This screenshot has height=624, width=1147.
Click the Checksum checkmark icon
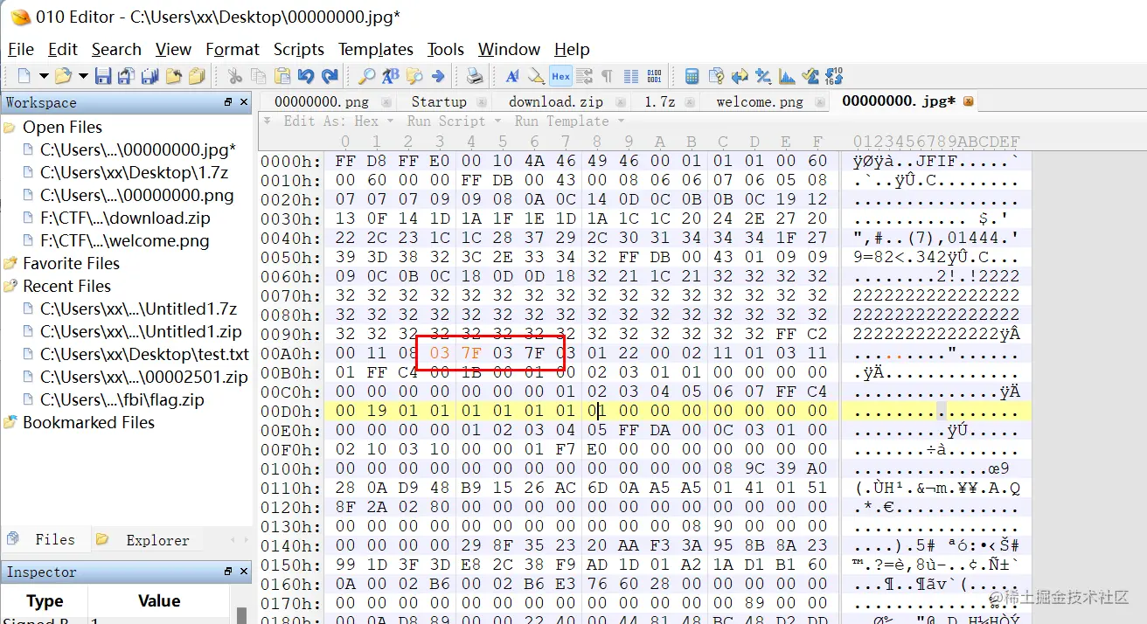(810, 76)
